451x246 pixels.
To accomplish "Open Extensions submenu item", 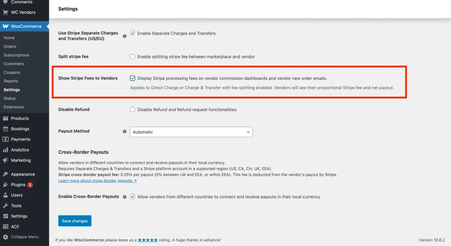I will point(14,107).
